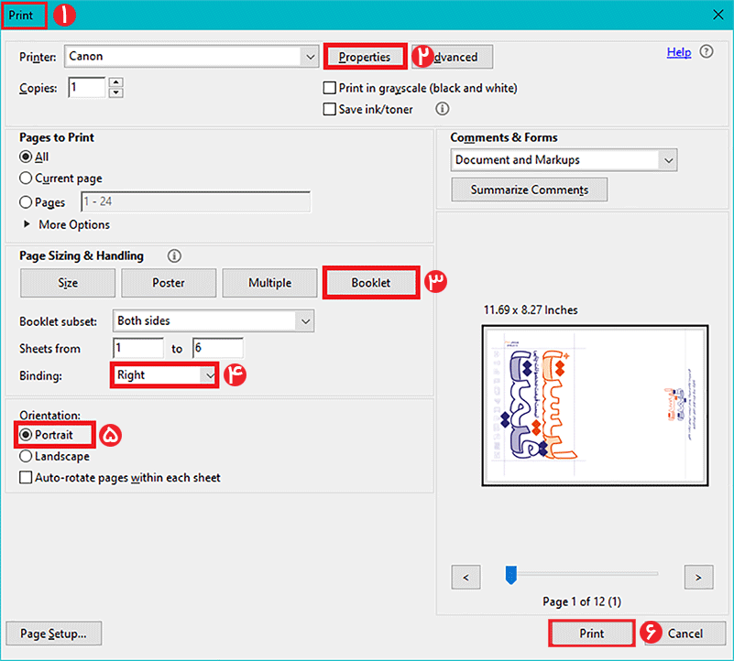Click the Page Sizing & Handling info icon
Viewport: 734px width, 661px height.
pos(174,256)
